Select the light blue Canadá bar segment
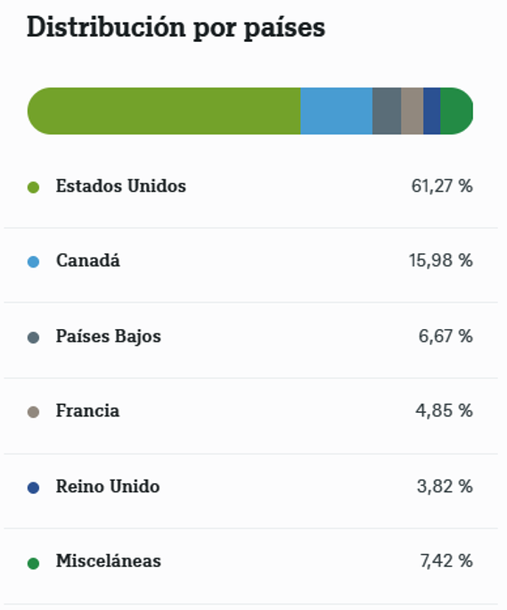This screenshot has height=610, width=507. pos(336,111)
